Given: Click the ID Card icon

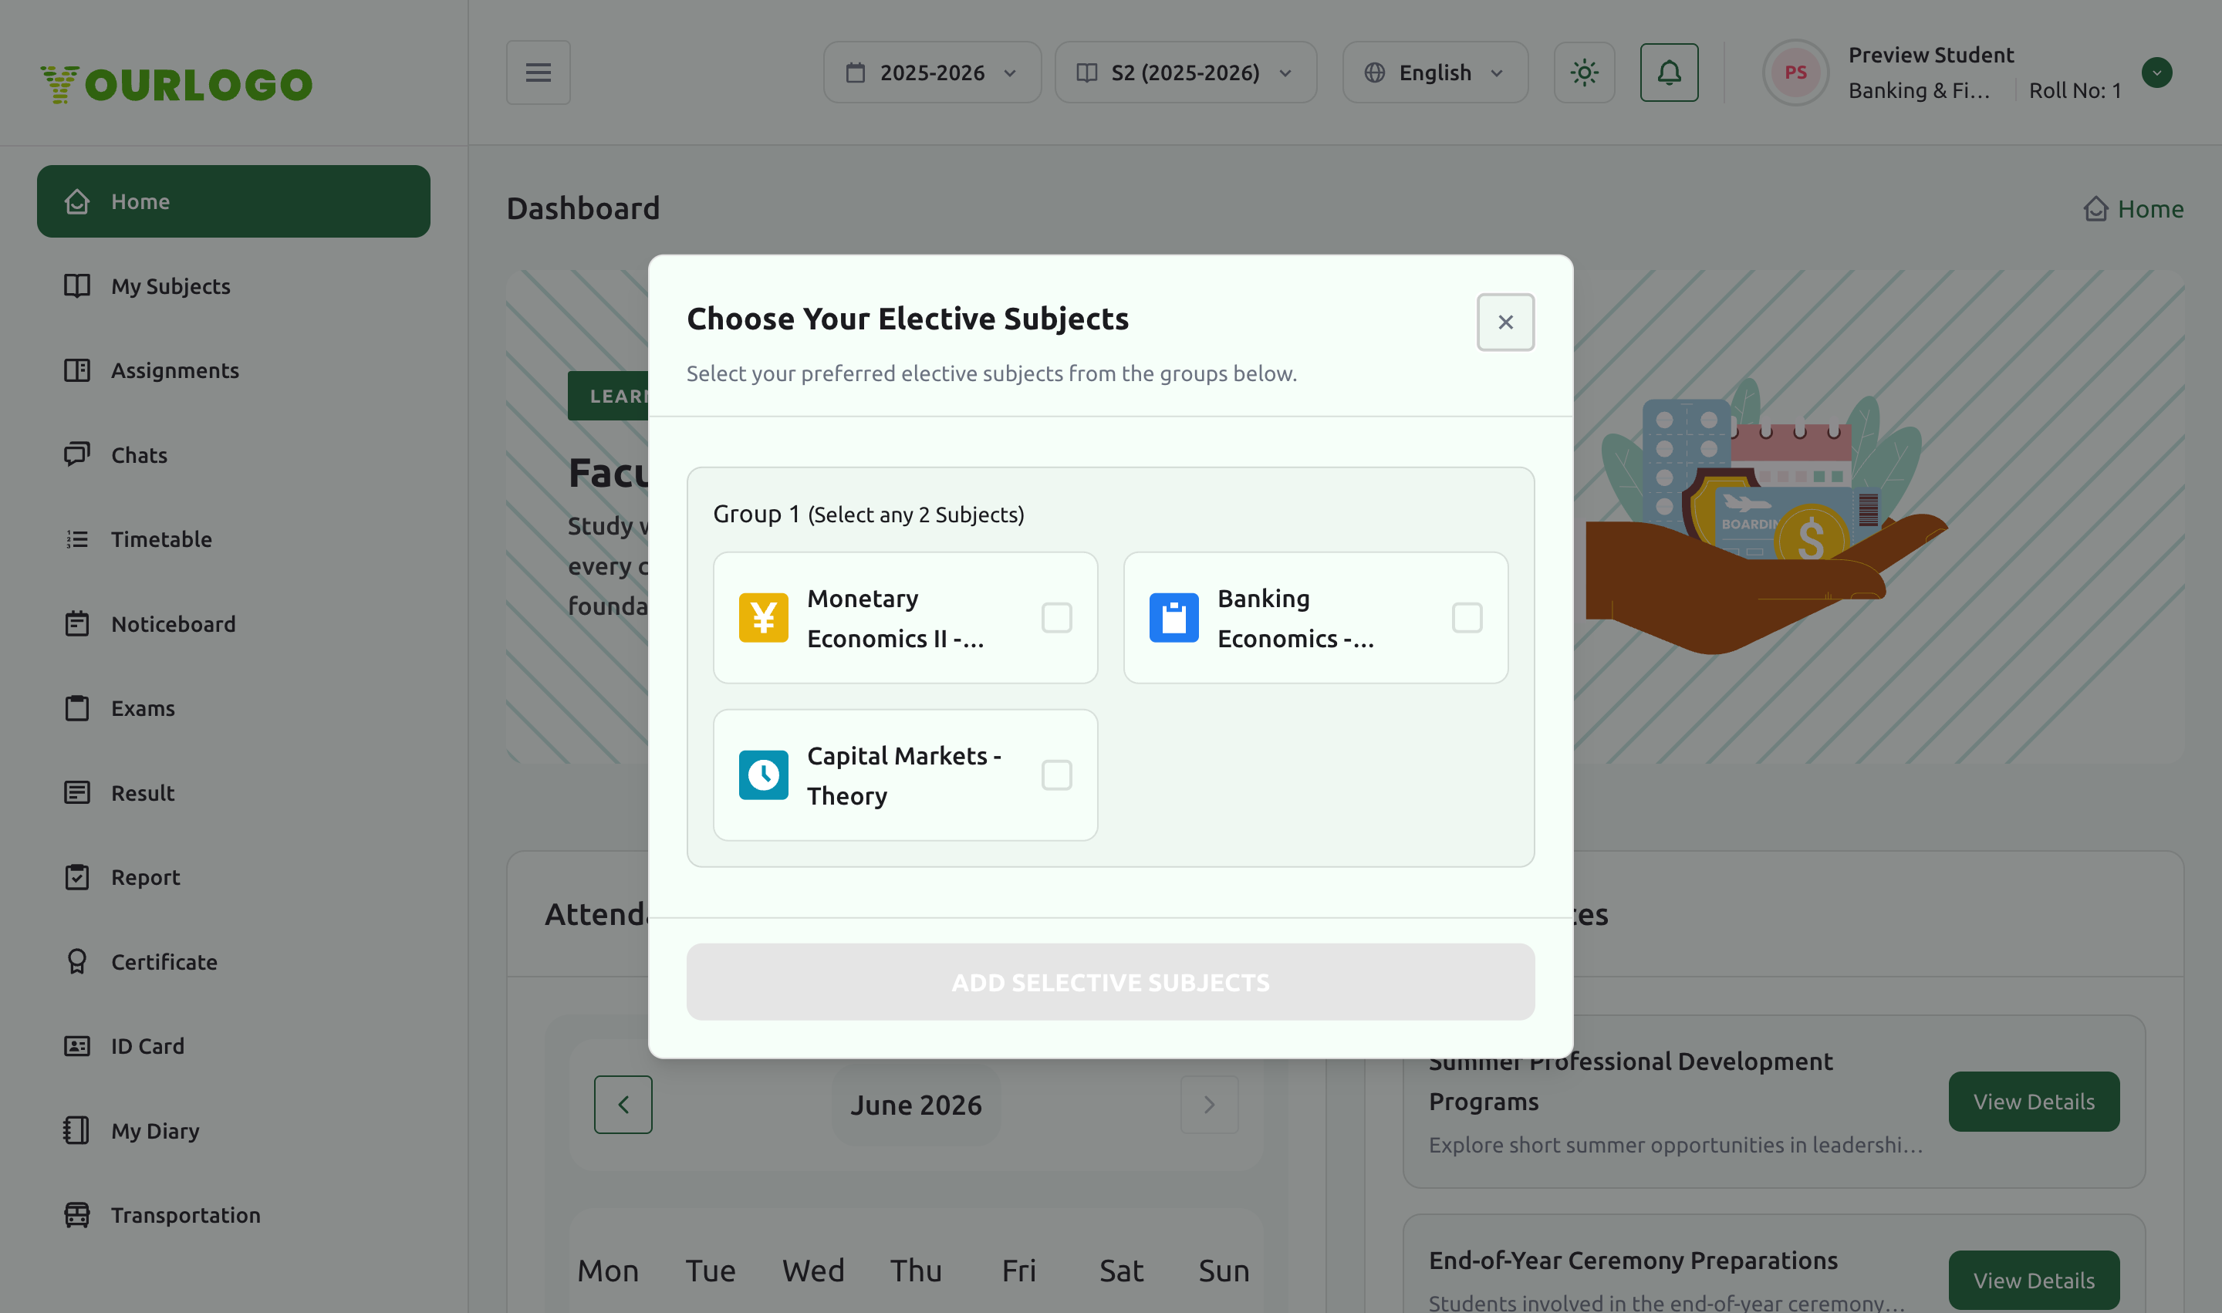Looking at the screenshot, I should pos(77,1046).
